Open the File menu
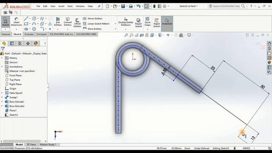The height and width of the screenshot is (153, 272). point(38,6)
